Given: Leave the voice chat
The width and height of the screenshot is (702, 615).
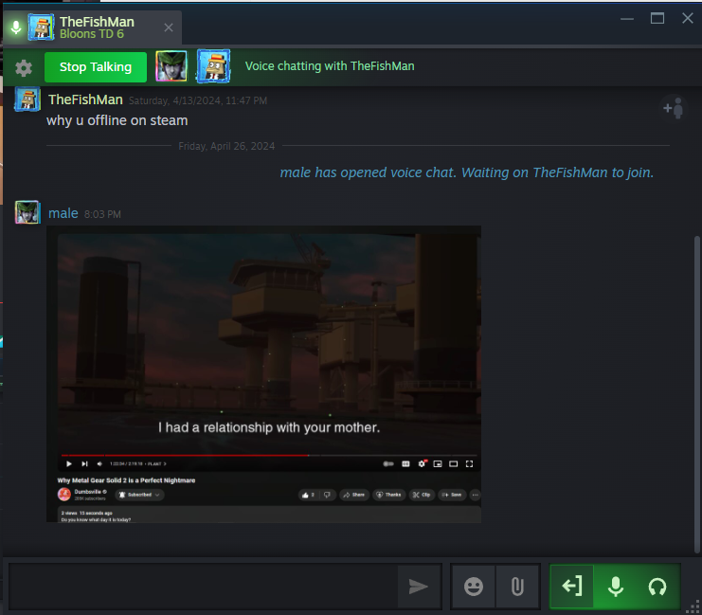Looking at the screenshot, I should point(571,587).
